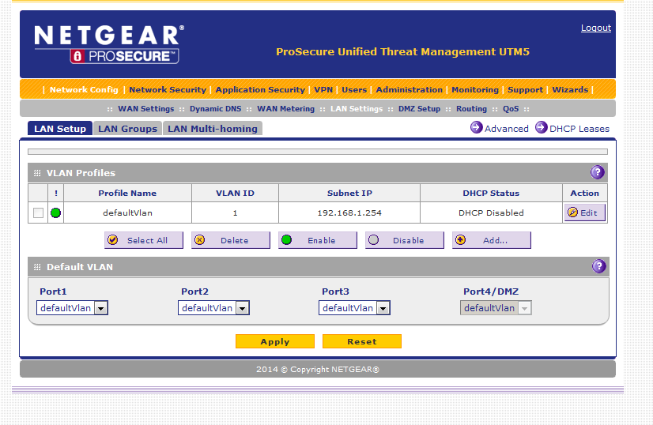The width and height of the screenshot is (653, 425).
Task: Click Disable button for VLAN profiles
Action: [404, 240]
